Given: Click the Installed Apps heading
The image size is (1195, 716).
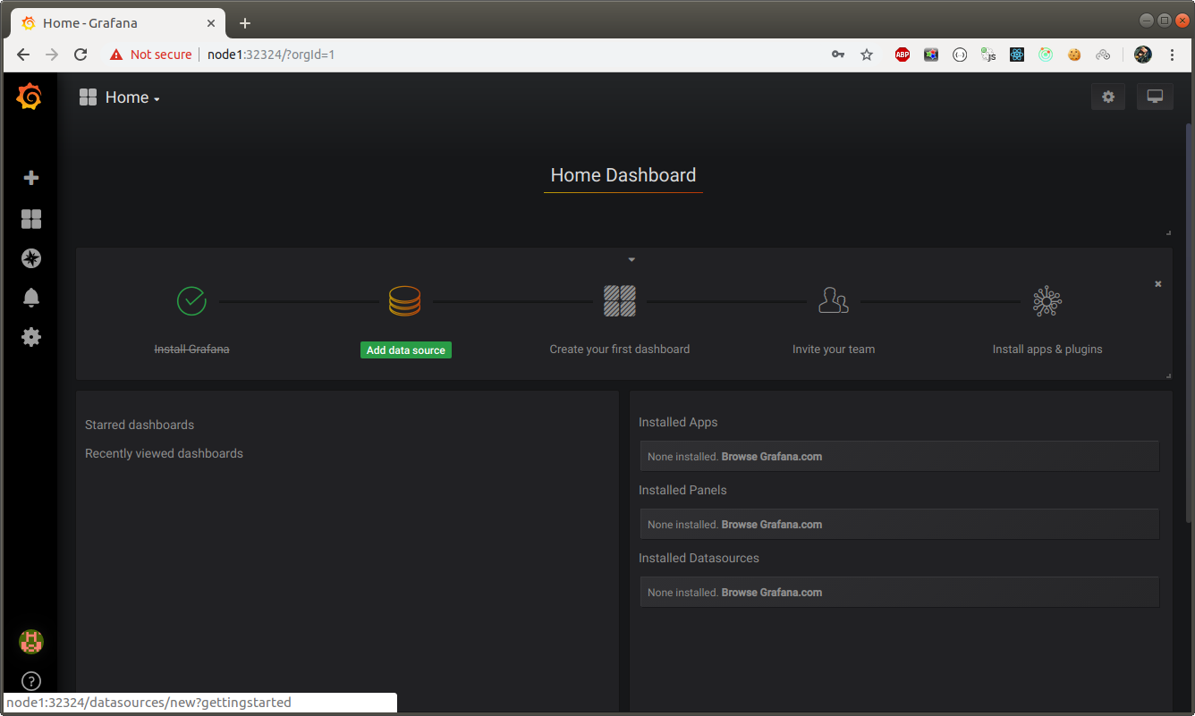Looking at the screenshot, I should tap(678, 422).
